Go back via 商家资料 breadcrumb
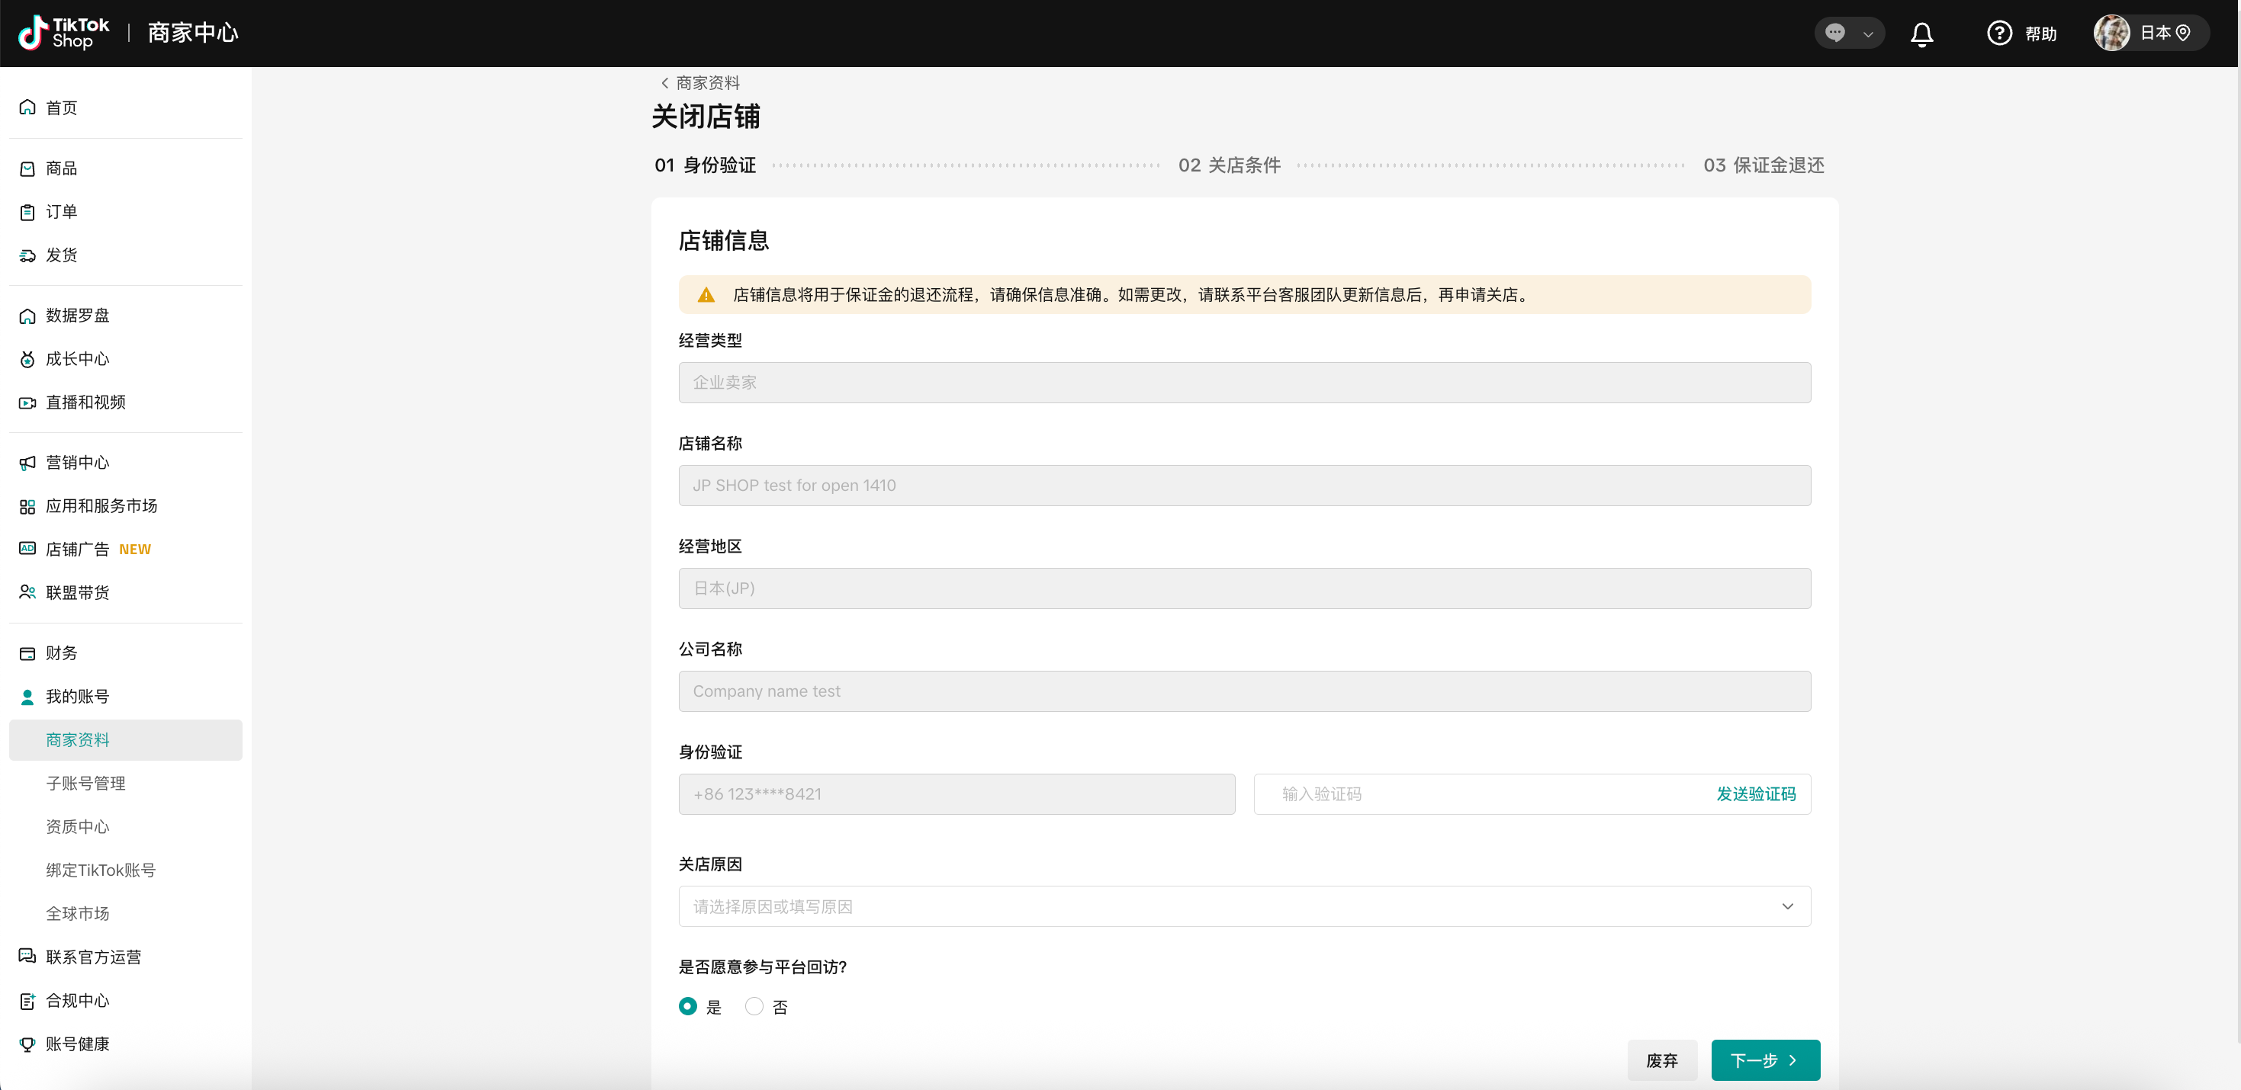This screenshot has height=1090, width=2241. pyautogui.click(x=701, y=82)
